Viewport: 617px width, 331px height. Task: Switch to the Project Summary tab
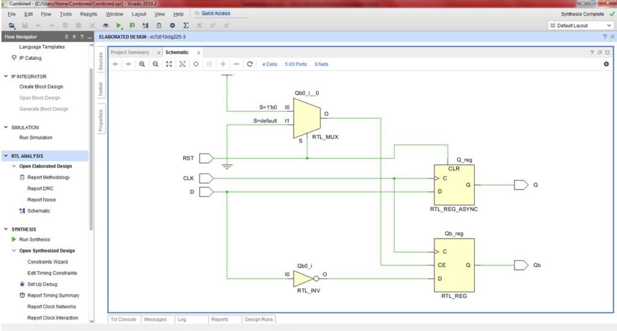pyautogui.click(x=130, y=52)
